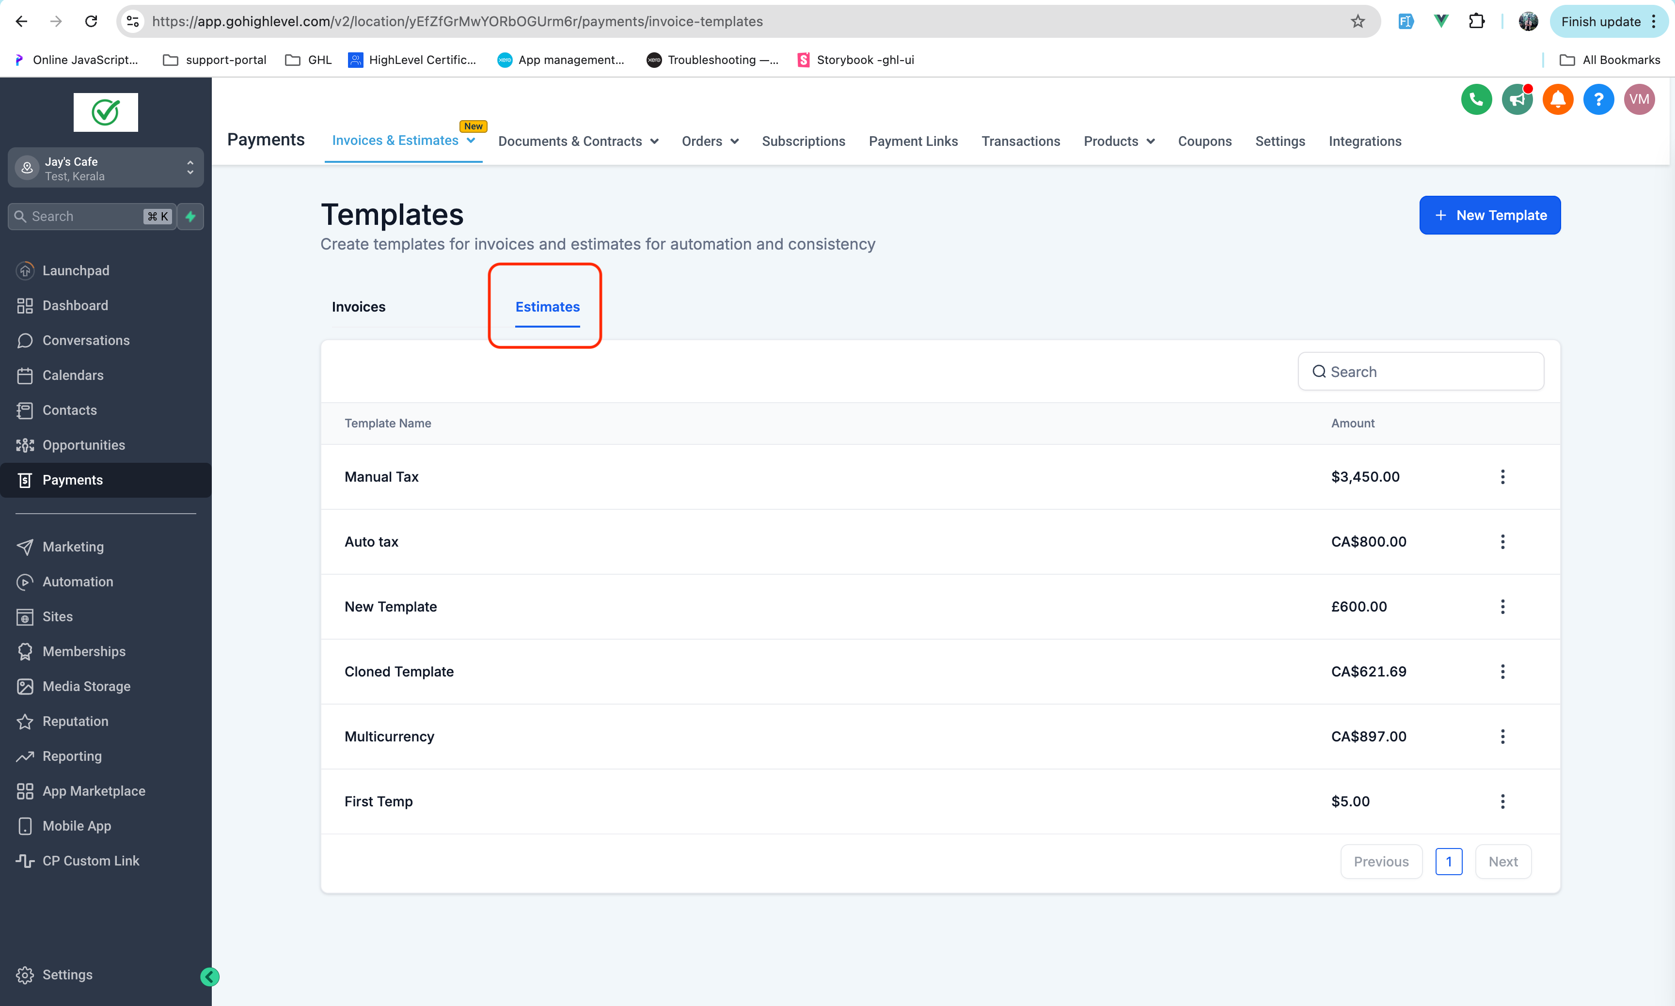
Task: Open row options for Auto tax
Action: tap(1502, 542)
